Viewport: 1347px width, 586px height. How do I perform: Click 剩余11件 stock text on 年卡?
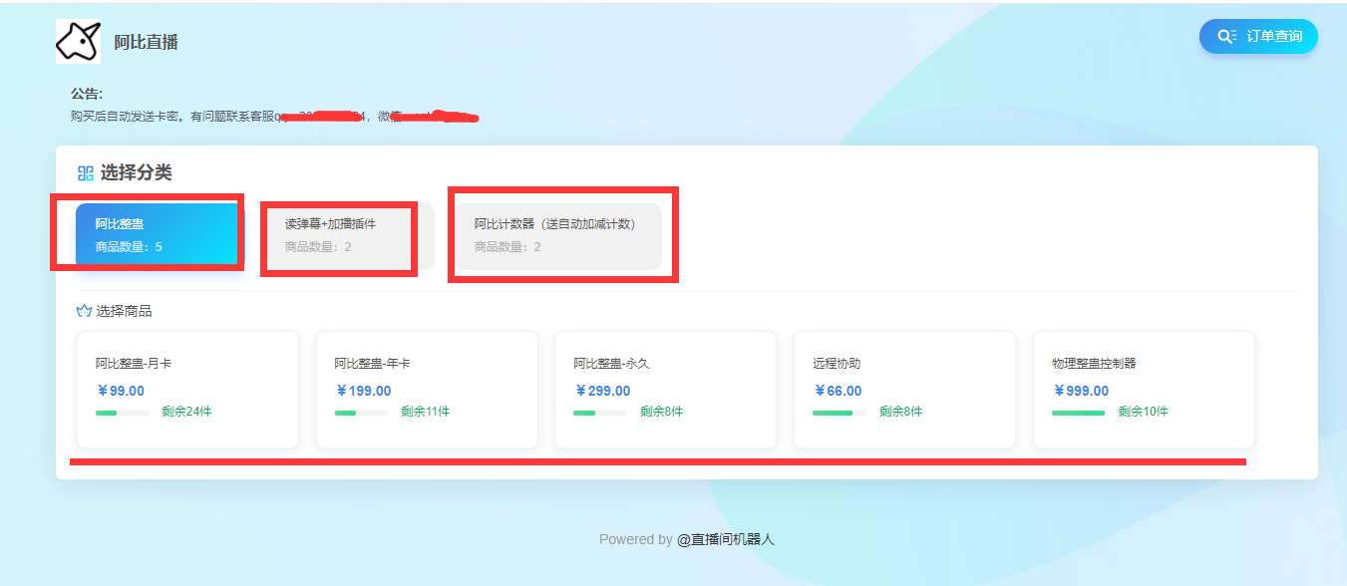[425, 412]
